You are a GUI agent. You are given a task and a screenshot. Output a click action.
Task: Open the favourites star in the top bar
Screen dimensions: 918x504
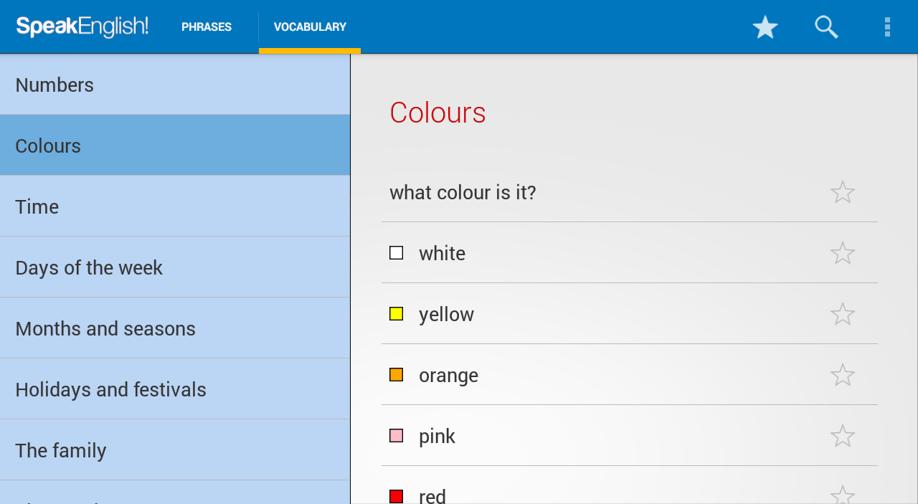pyautogui.click(x=765, y=27)
